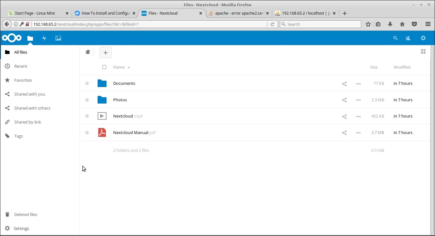The image size is (435, 236).
Task: Open a new Firefox tab
Action: (345, 13)
